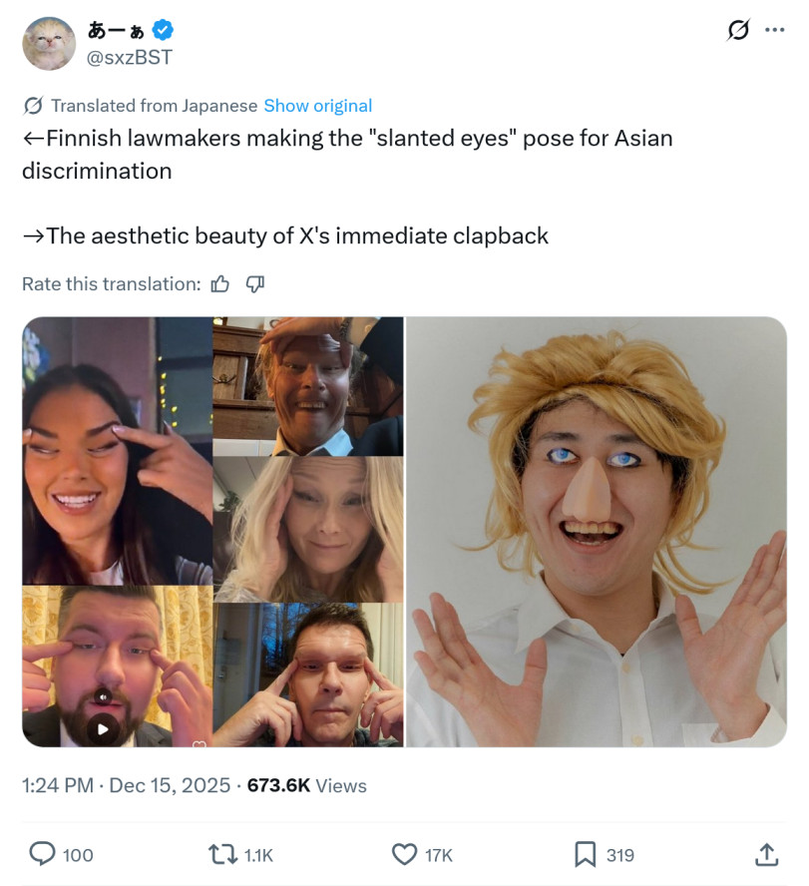Click Show original translation link

point(318,106)
